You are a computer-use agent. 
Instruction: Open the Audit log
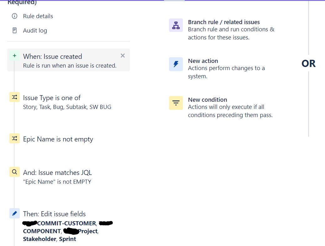[x=35, y=31]
